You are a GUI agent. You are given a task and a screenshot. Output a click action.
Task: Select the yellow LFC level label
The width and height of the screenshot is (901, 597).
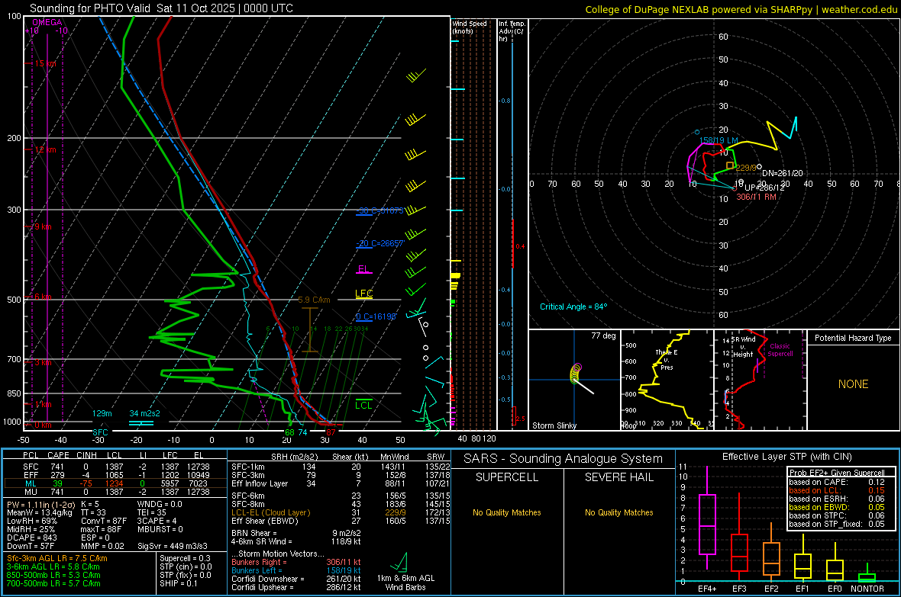click(363, 294)
